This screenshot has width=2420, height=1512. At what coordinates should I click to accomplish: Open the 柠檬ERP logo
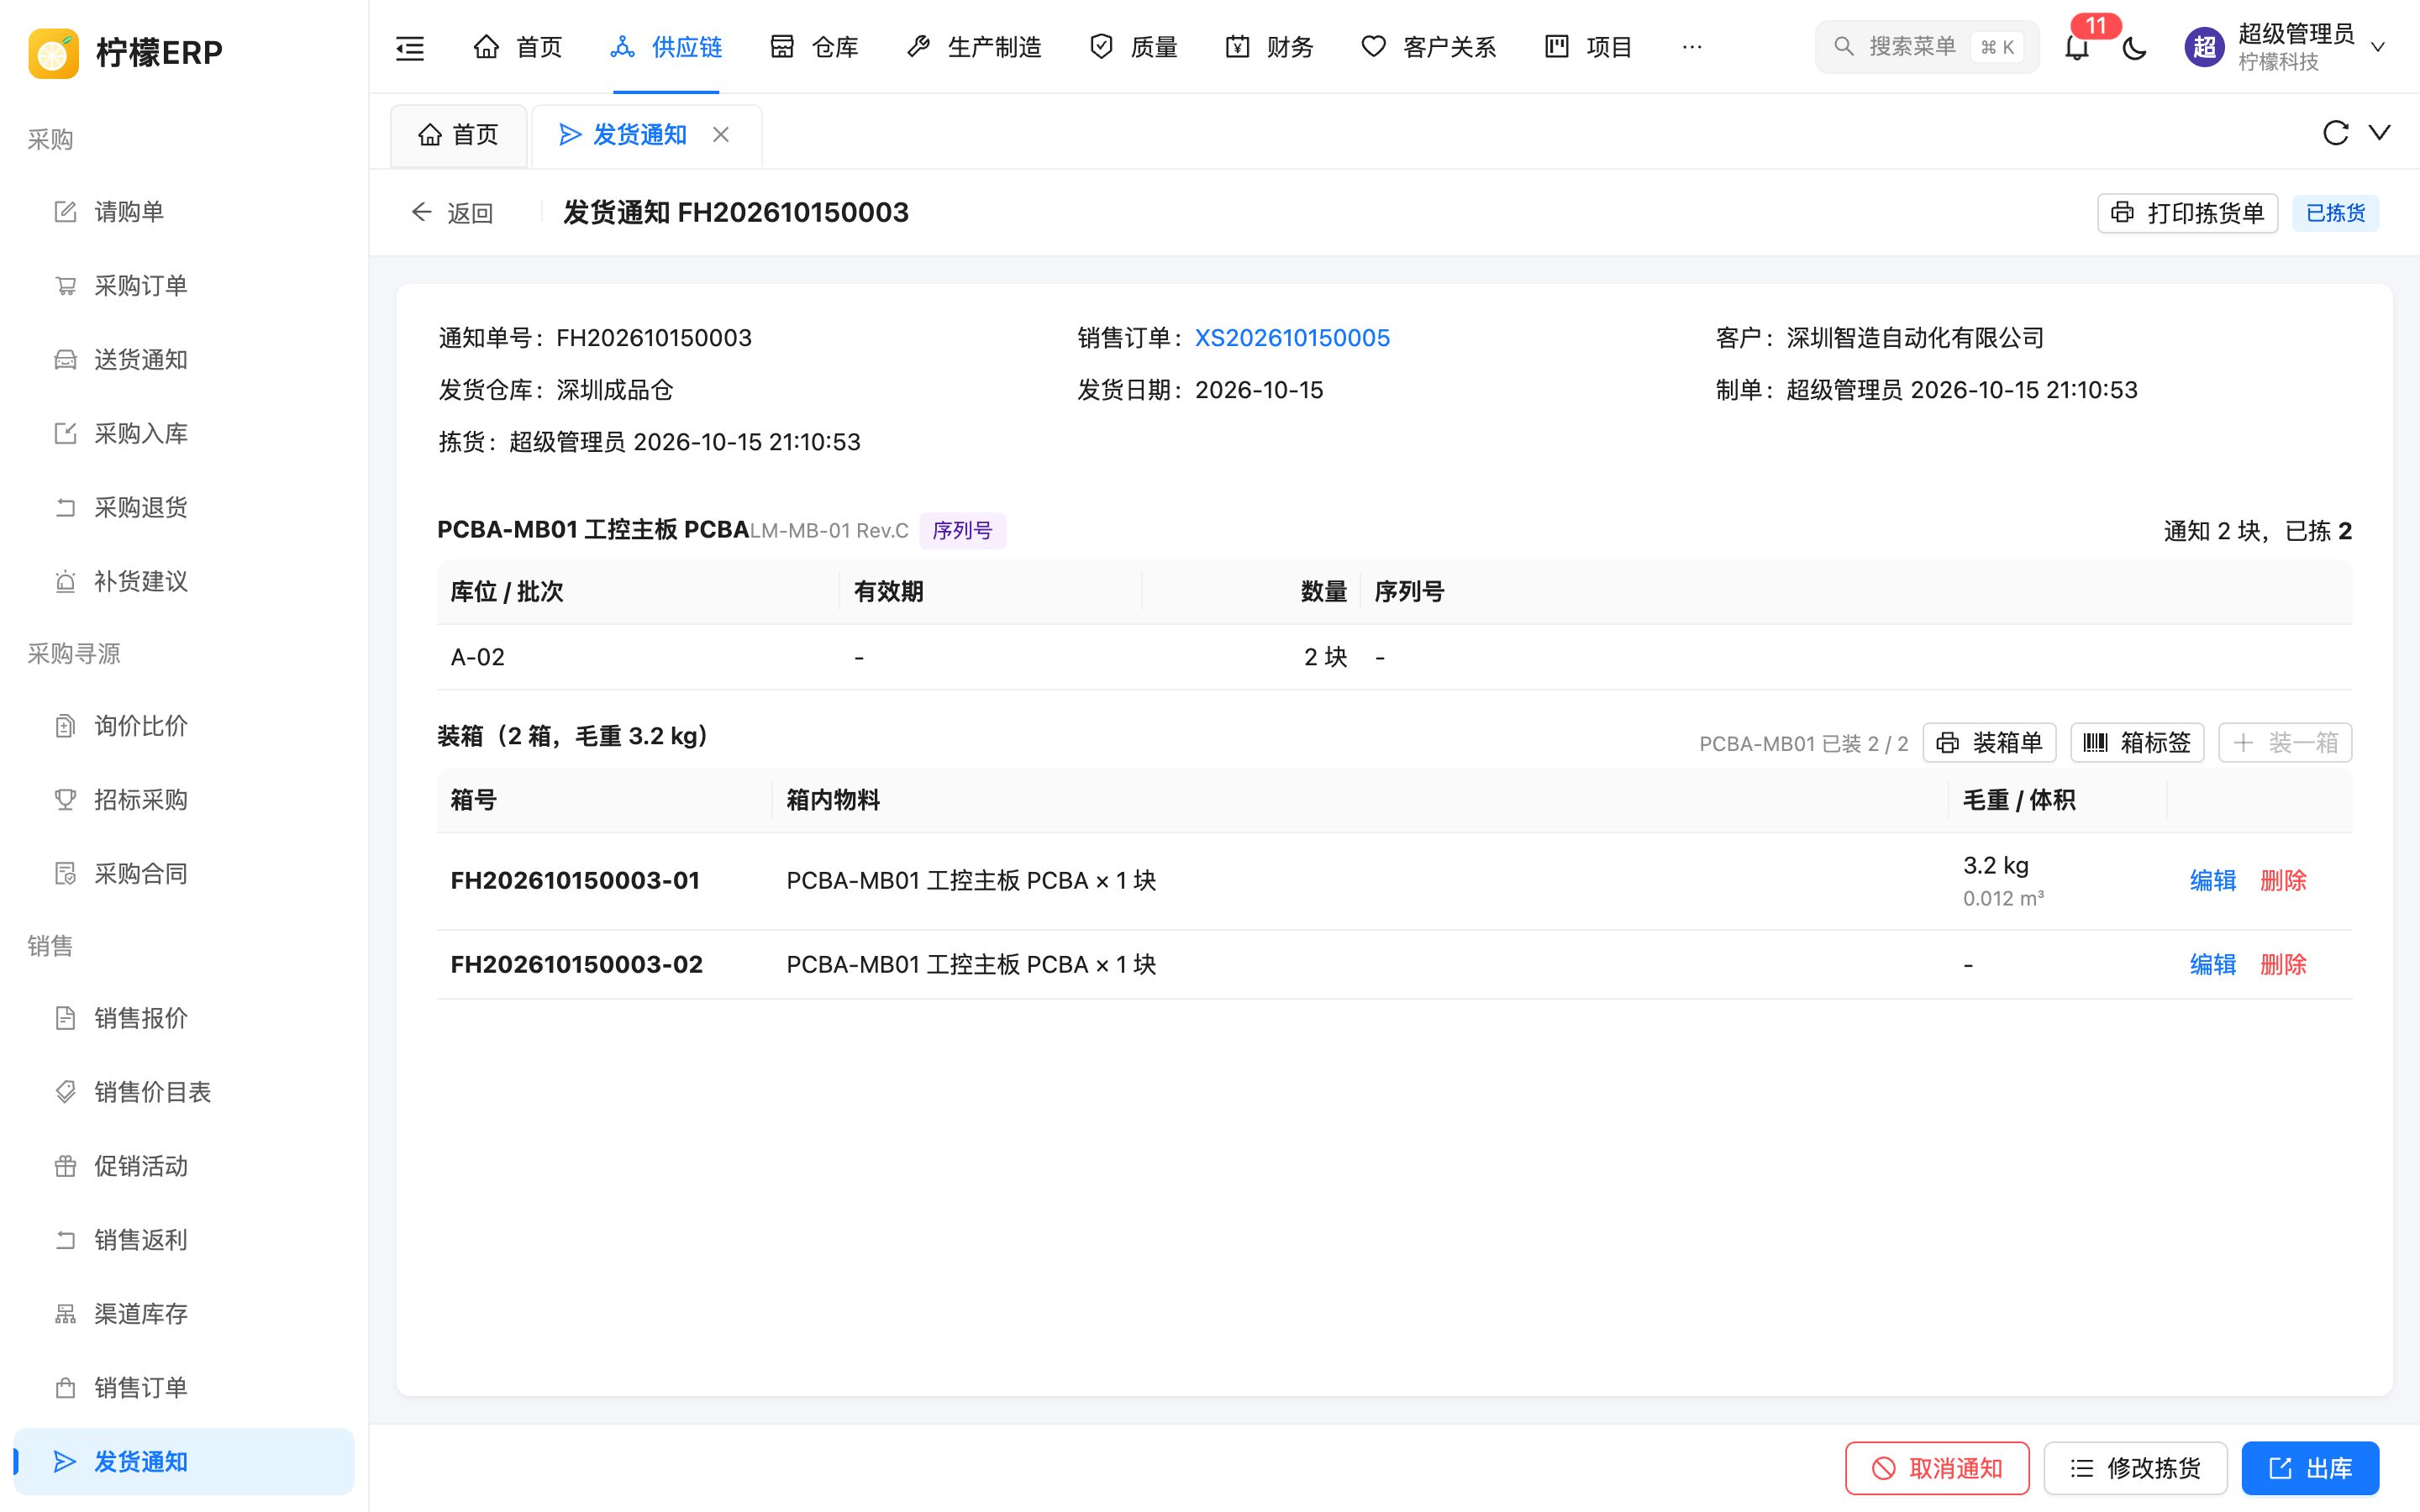click(x=125, y=52)
